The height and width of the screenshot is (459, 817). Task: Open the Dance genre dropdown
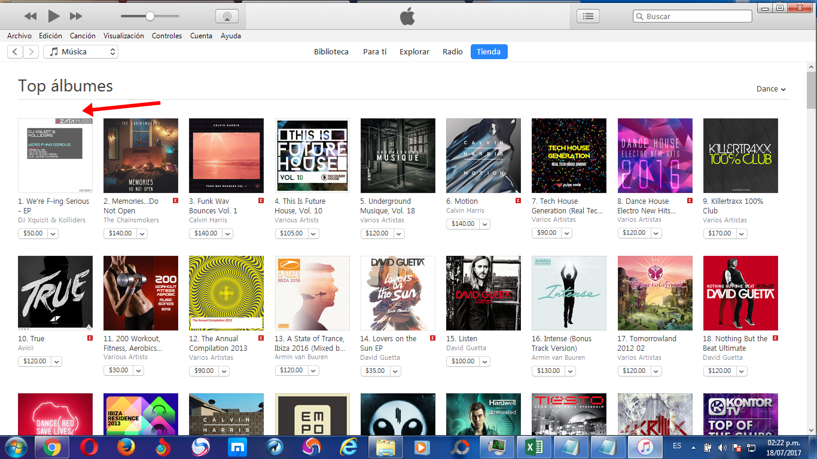[x=771, y=89]
